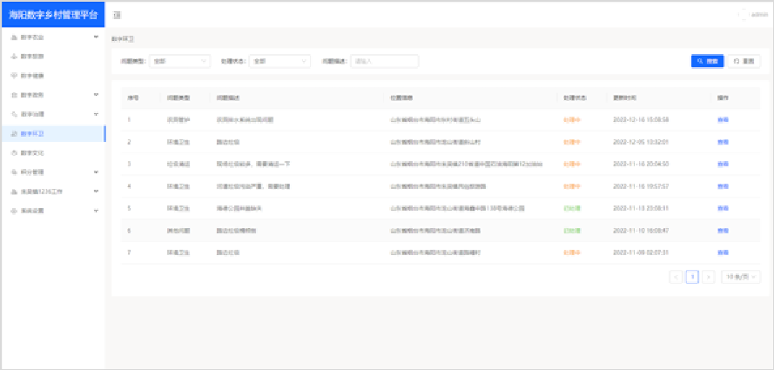This screenshot has height=370, width=774.
Task: Expand the 数字治理 sidebar submenu
Action: 96,114
